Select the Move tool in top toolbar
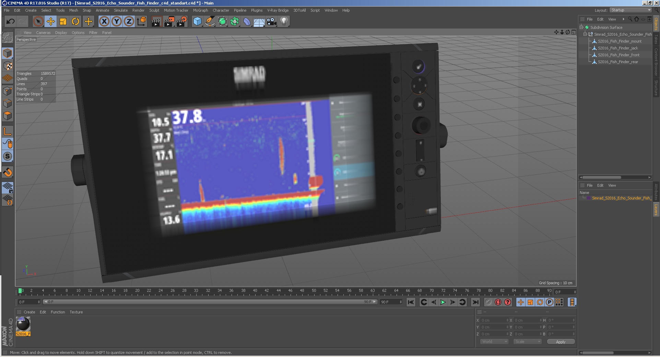 [50, 22]
